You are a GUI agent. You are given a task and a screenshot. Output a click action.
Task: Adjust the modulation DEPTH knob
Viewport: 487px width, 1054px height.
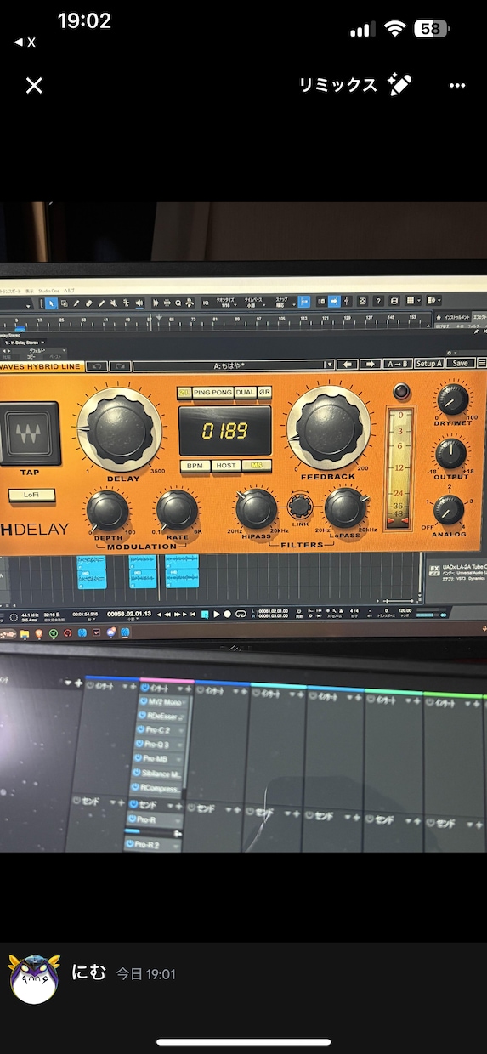click(108, 511)
